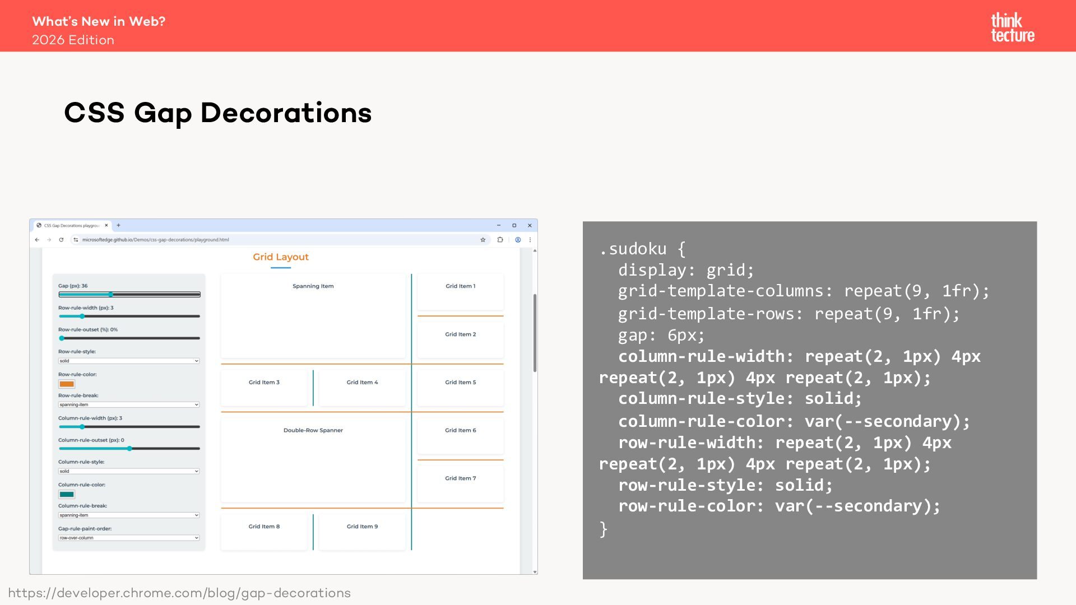
Task: Open the extensions puzzle icon
Action: click(500, 240)
